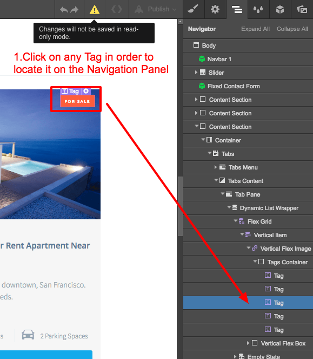Collapse the Dynamic List Wrapper node
Screen dimensions: 313x359
(x=229, y=207)
